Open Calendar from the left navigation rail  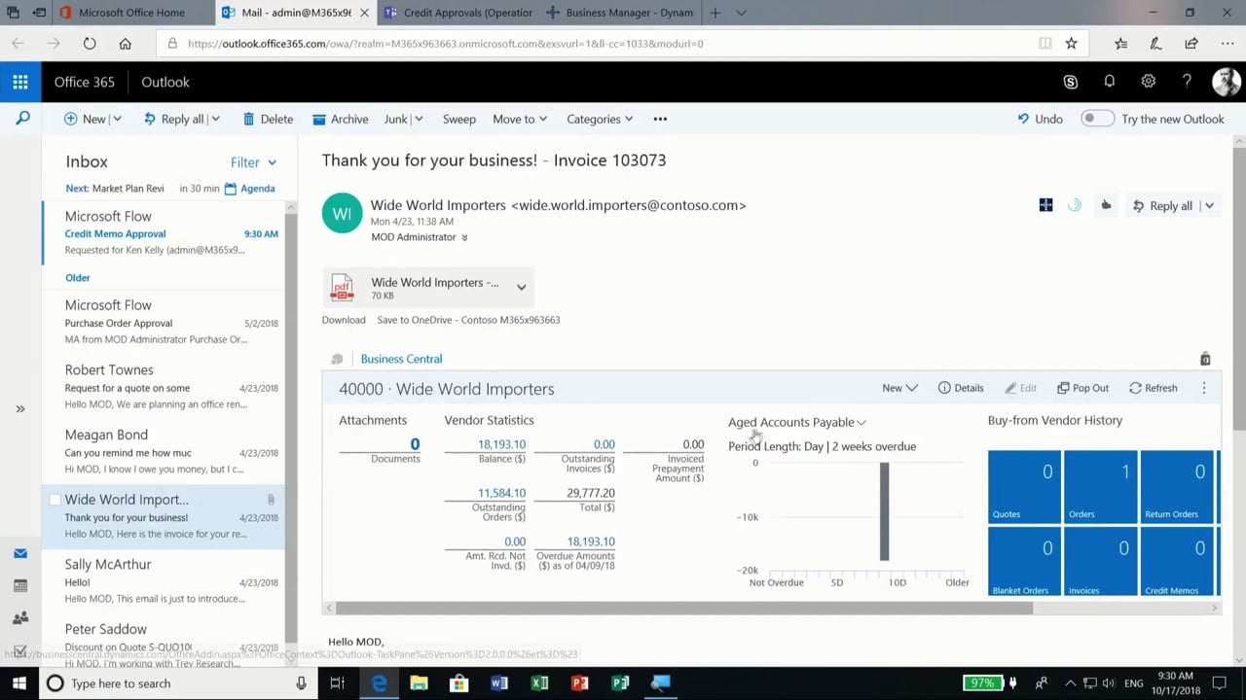[x=20, y=585]
